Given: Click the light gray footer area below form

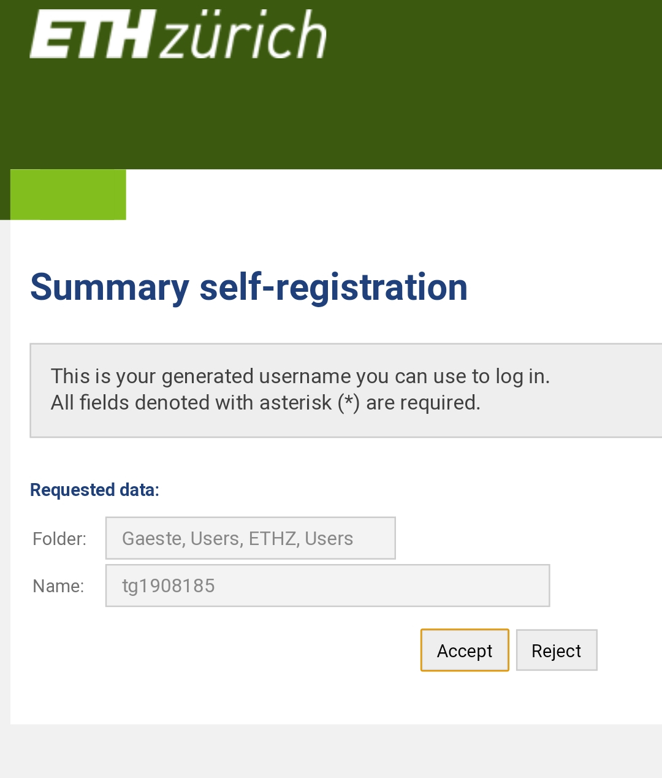Looking at the screenshot, I should coord(331,752).
